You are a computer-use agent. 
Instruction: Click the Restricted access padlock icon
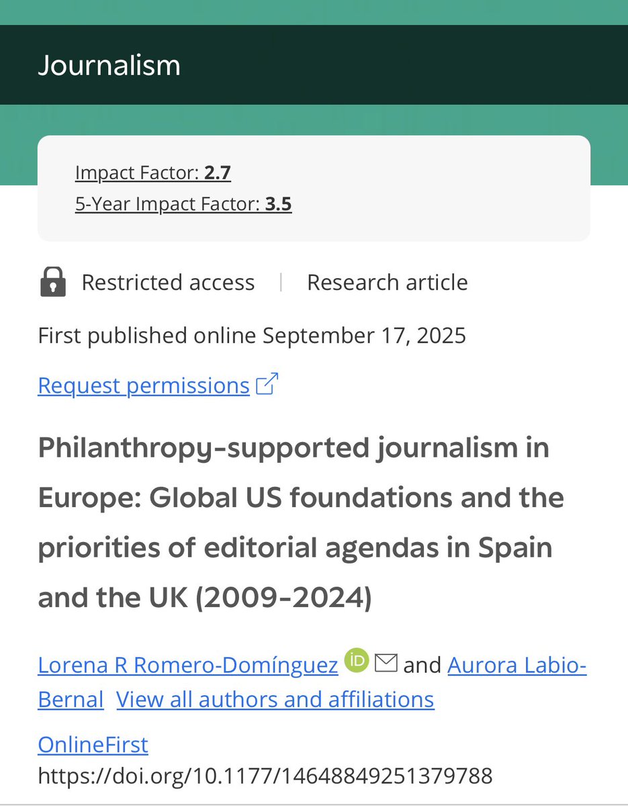point(53,282)
